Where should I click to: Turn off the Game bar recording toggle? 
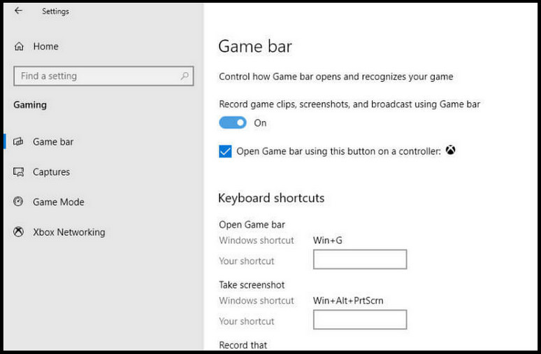(233, 123)
